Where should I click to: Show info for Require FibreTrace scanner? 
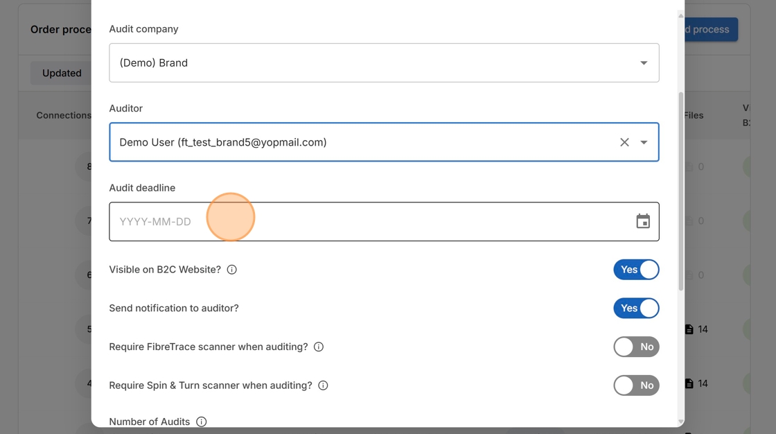[x=319, y=347]
